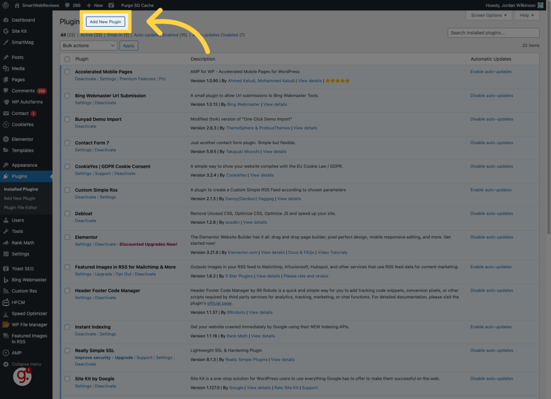Select the Elementor plugin row checkbox
Viewport: 551px width, 399px height.
click(x=67, y=237)
